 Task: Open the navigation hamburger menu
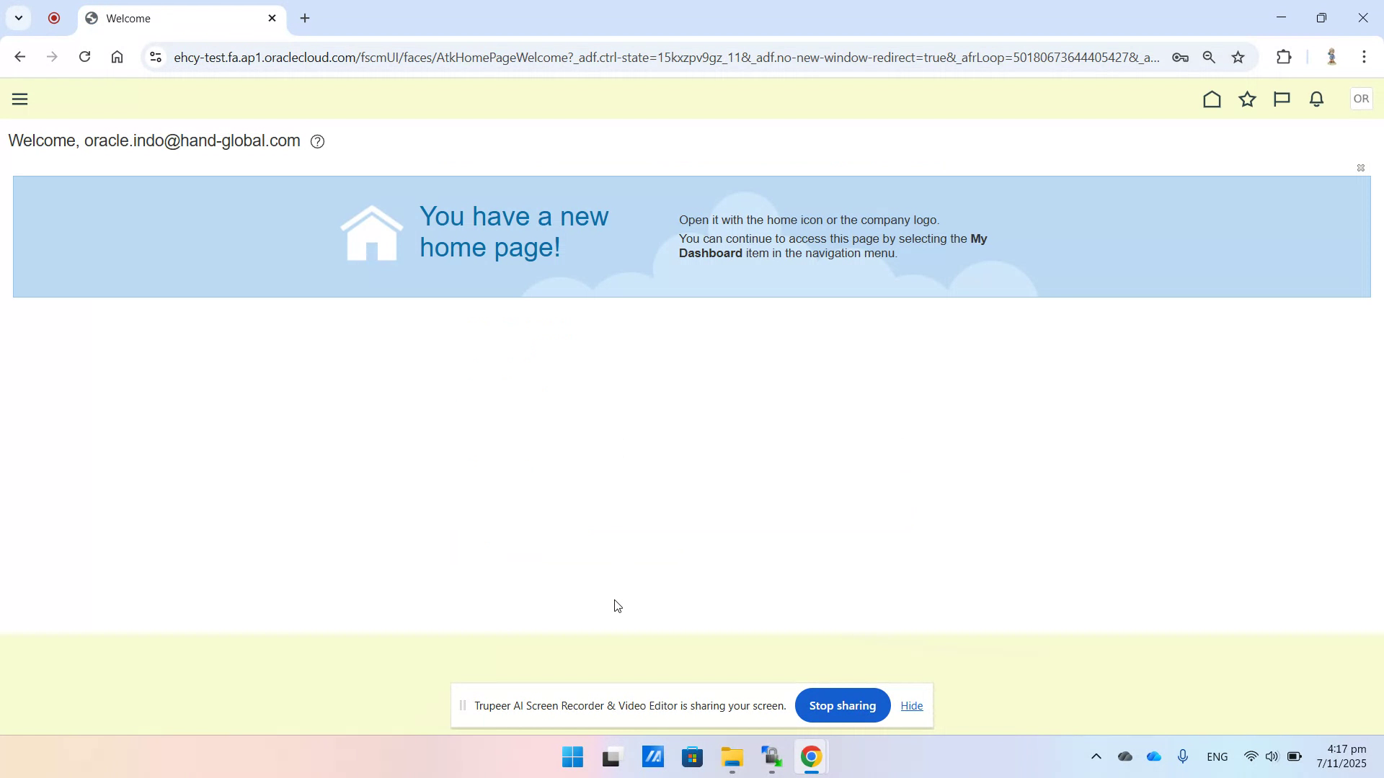(x=19, y=99)
